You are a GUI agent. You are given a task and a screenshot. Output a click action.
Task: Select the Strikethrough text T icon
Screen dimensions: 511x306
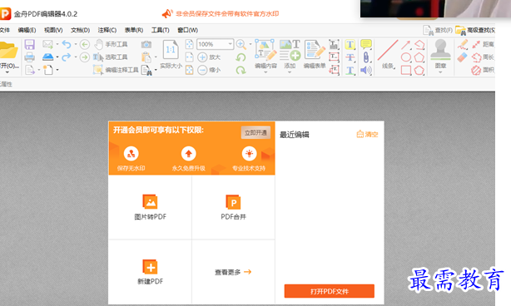(x=350, y=57)
